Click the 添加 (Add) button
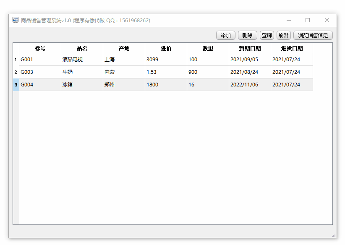The image size is (345, 245). [x=225, y=35]
